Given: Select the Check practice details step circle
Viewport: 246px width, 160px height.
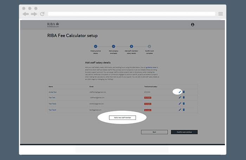Looking at the screenshot, I should point(96,46).
